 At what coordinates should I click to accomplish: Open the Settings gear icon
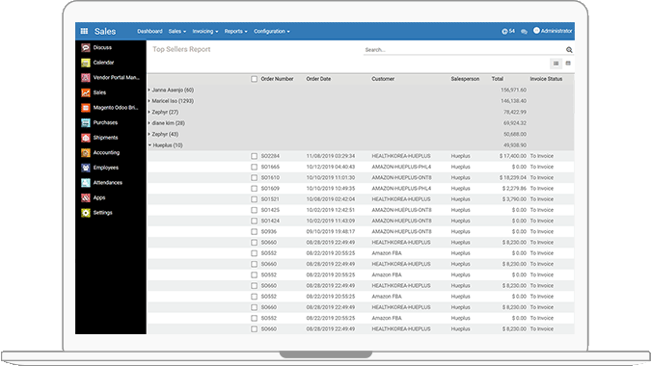tap(86, 213)
